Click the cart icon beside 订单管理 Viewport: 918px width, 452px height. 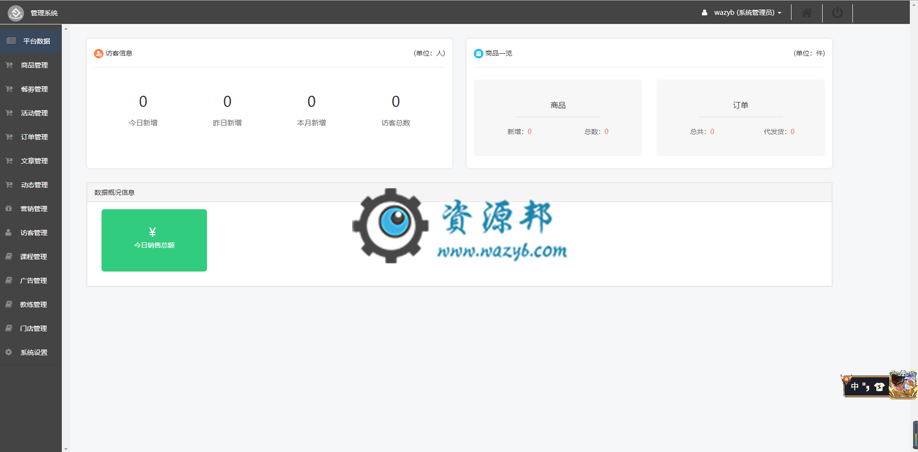9,137
